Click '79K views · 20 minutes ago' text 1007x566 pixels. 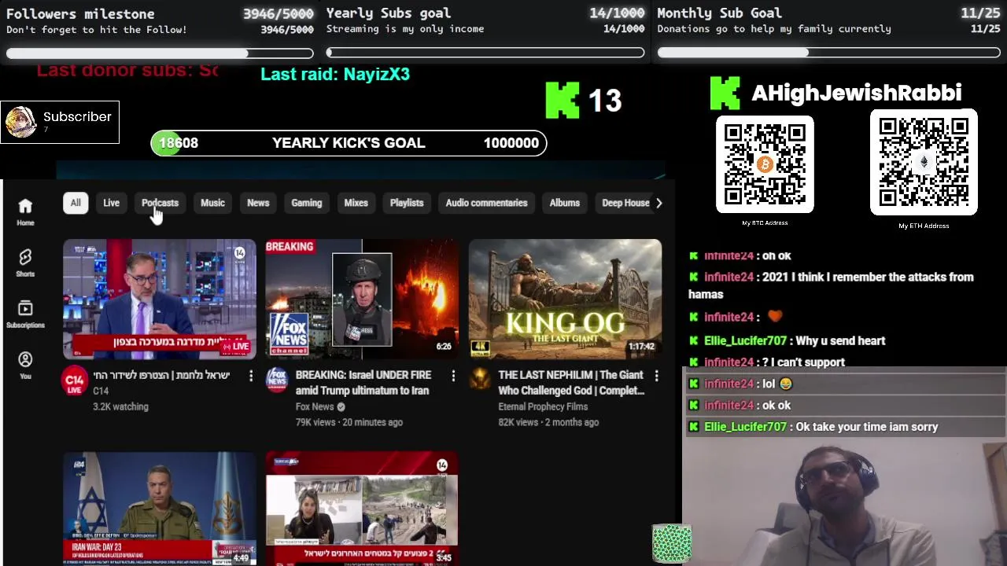349,422
